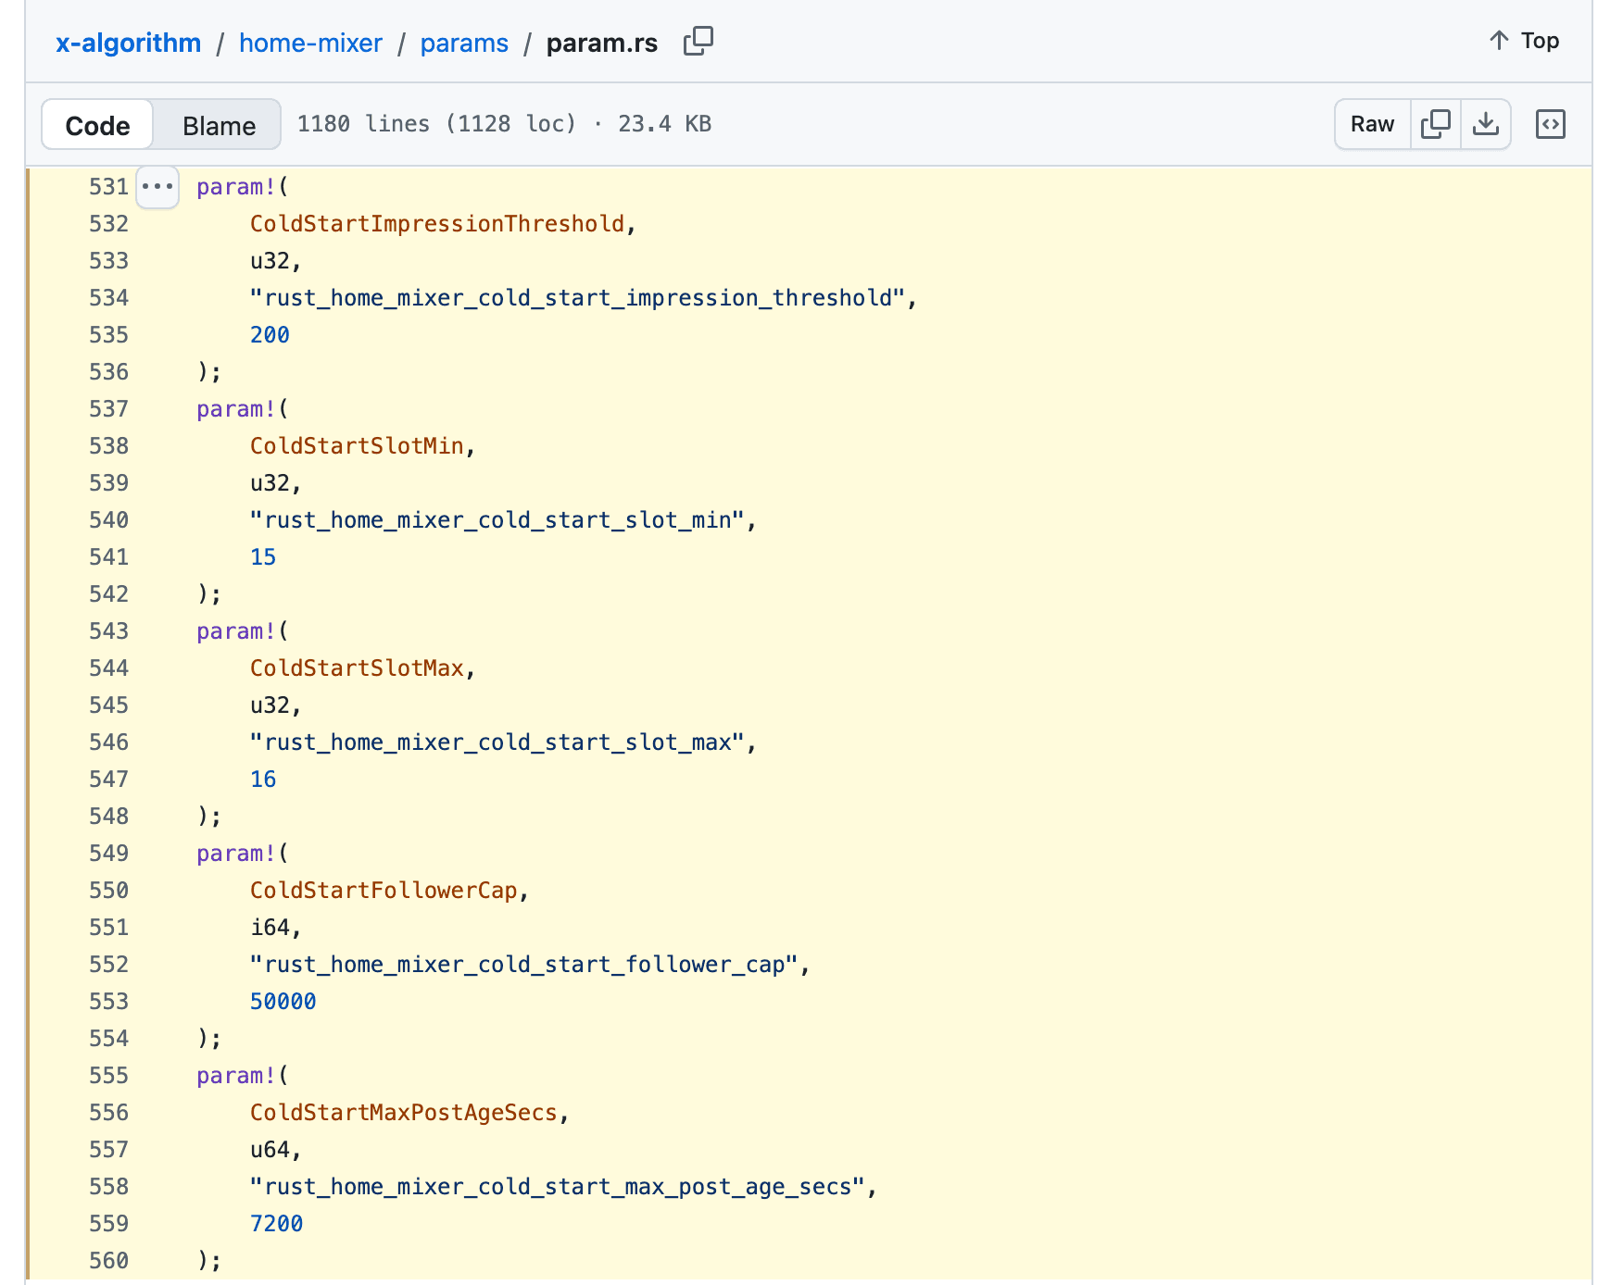Click param! macro on line 543
1623x1285 pixels.
[236, 631]
